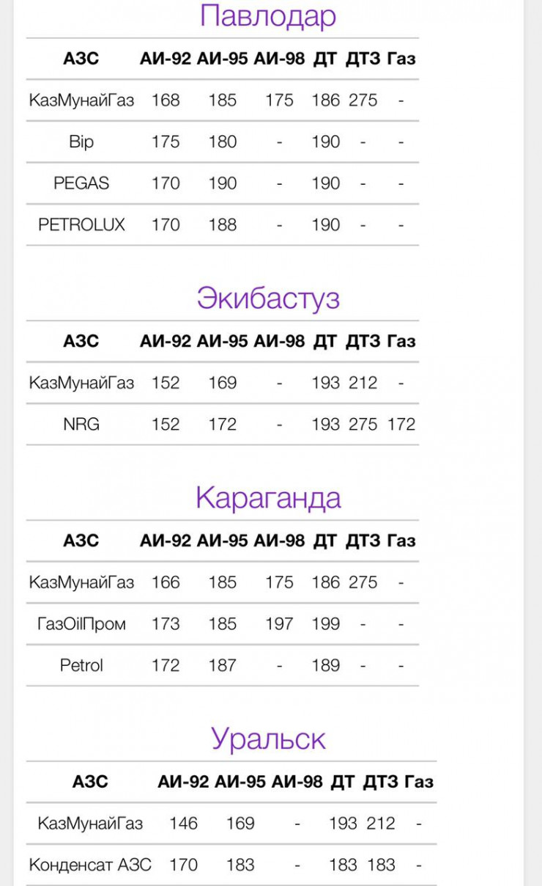The width and height of the screenshot is (542, 886).
Task: Click the NRG station name
Action: 81,424
